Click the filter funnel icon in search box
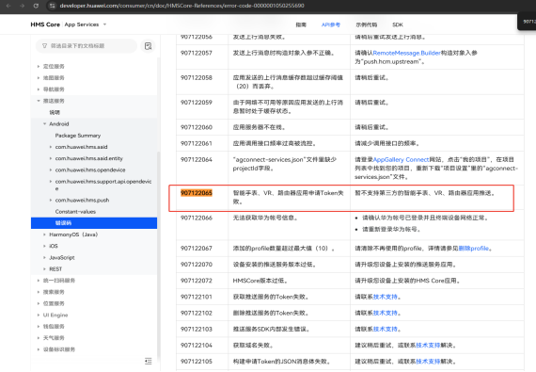Image resolution: width=536 pixels, height=372 pixels. pyautogui.click(x=44, y=46)
